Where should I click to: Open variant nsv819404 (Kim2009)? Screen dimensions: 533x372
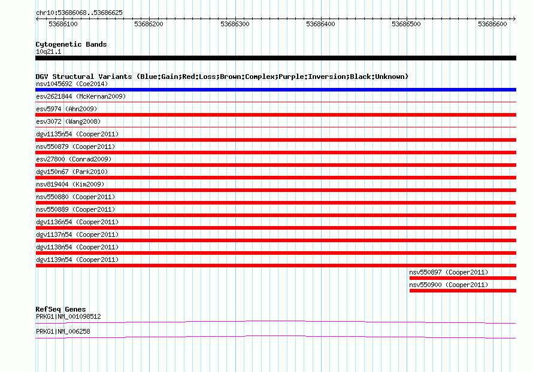[x=70, y=184]
